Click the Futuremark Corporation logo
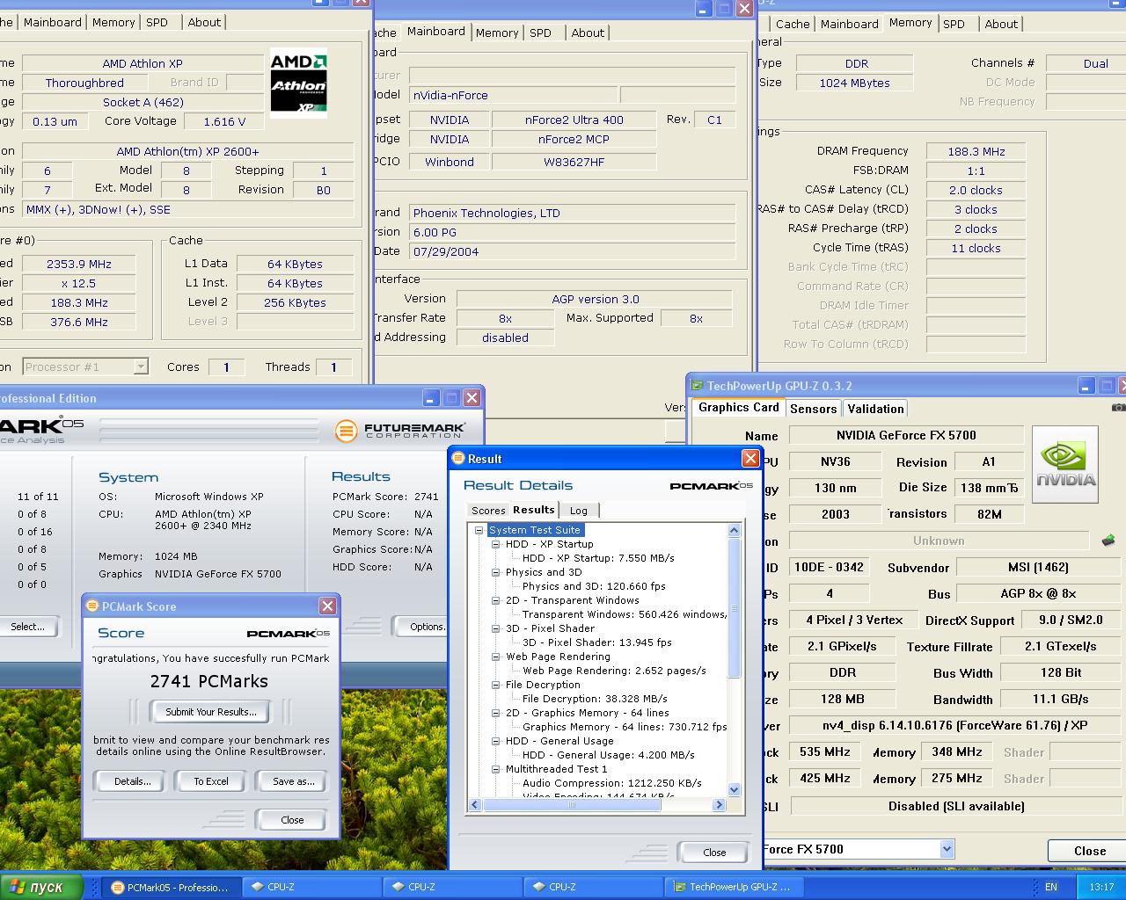1126x900 pixels. pos(399,431)
